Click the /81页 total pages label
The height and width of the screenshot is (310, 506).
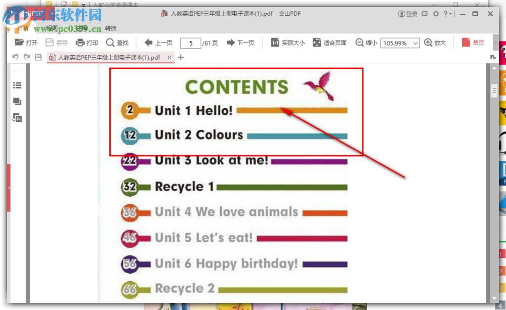click(210, 43)
